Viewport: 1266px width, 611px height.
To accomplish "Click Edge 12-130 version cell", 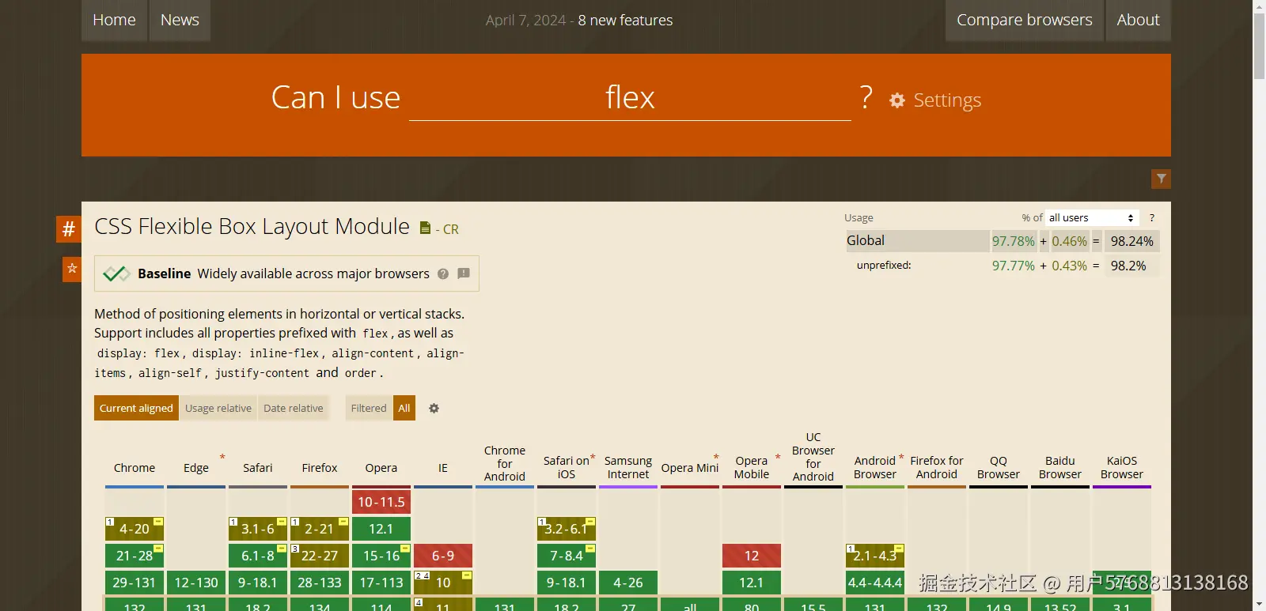I will tap(196, 583).
